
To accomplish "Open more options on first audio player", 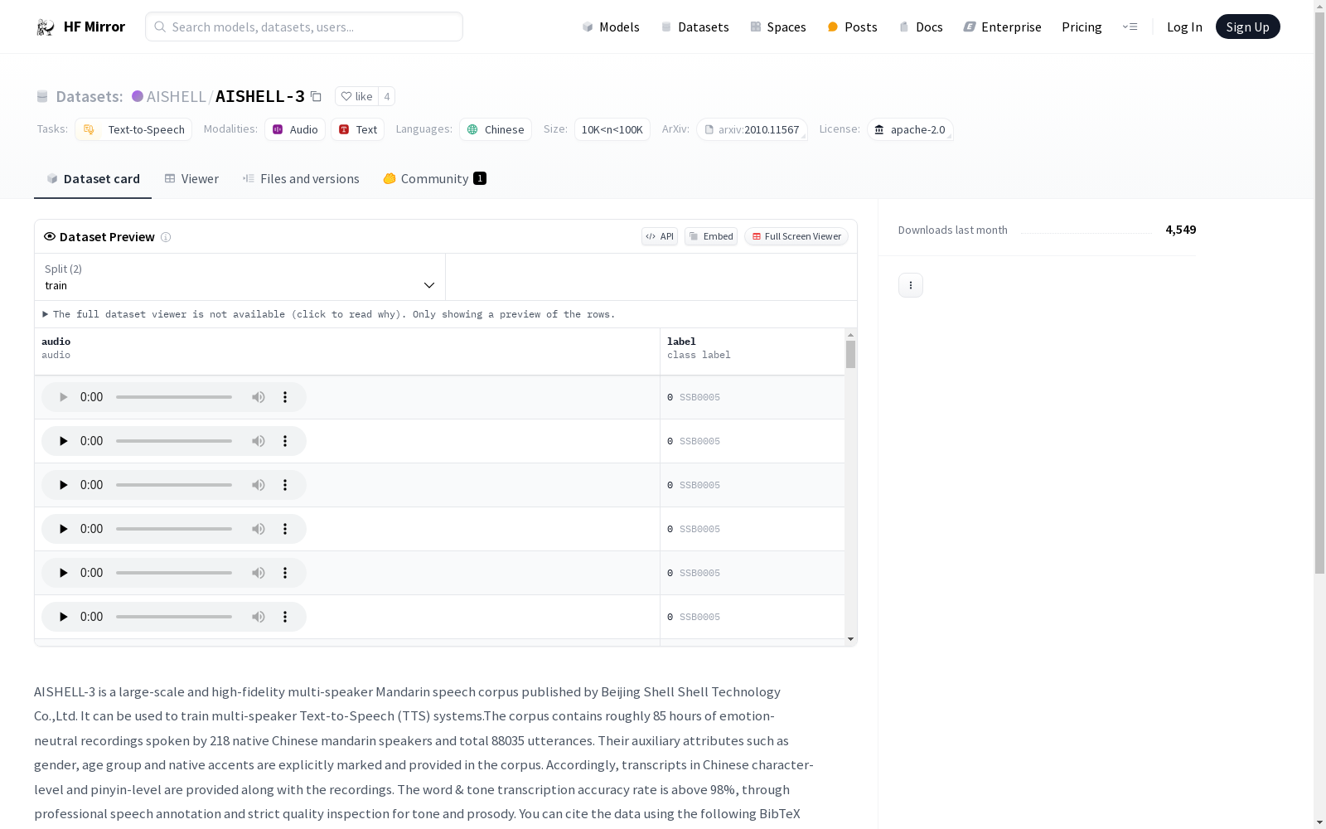I will pyautogui.click(x=285, y=397).
